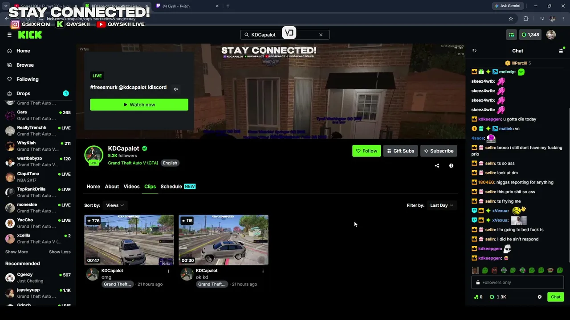This screenshot has height=320, width=570.
Task: Share the channel via share icon
Action: 437,166
